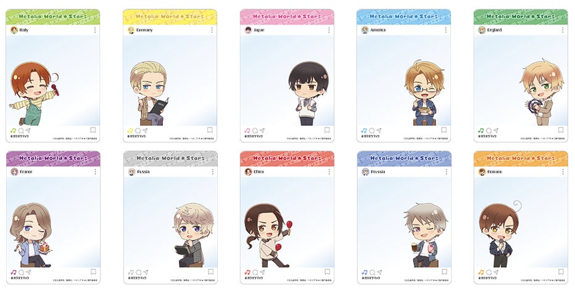Click the purple Hetalia World Stars banner
Screen dimensions: 575x289
(53, 158)
